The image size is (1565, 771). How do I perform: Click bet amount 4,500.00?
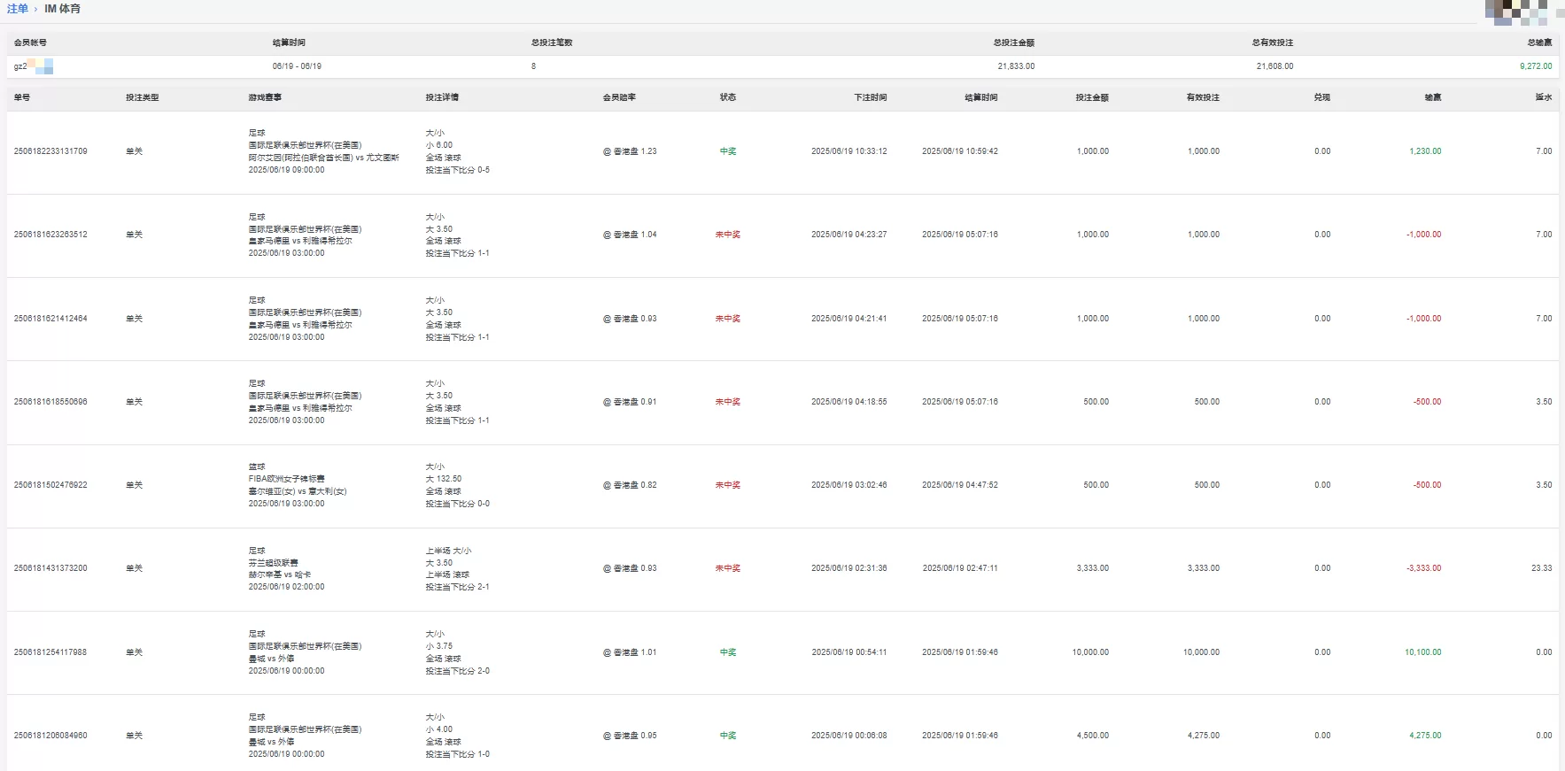coord(1093,736)
